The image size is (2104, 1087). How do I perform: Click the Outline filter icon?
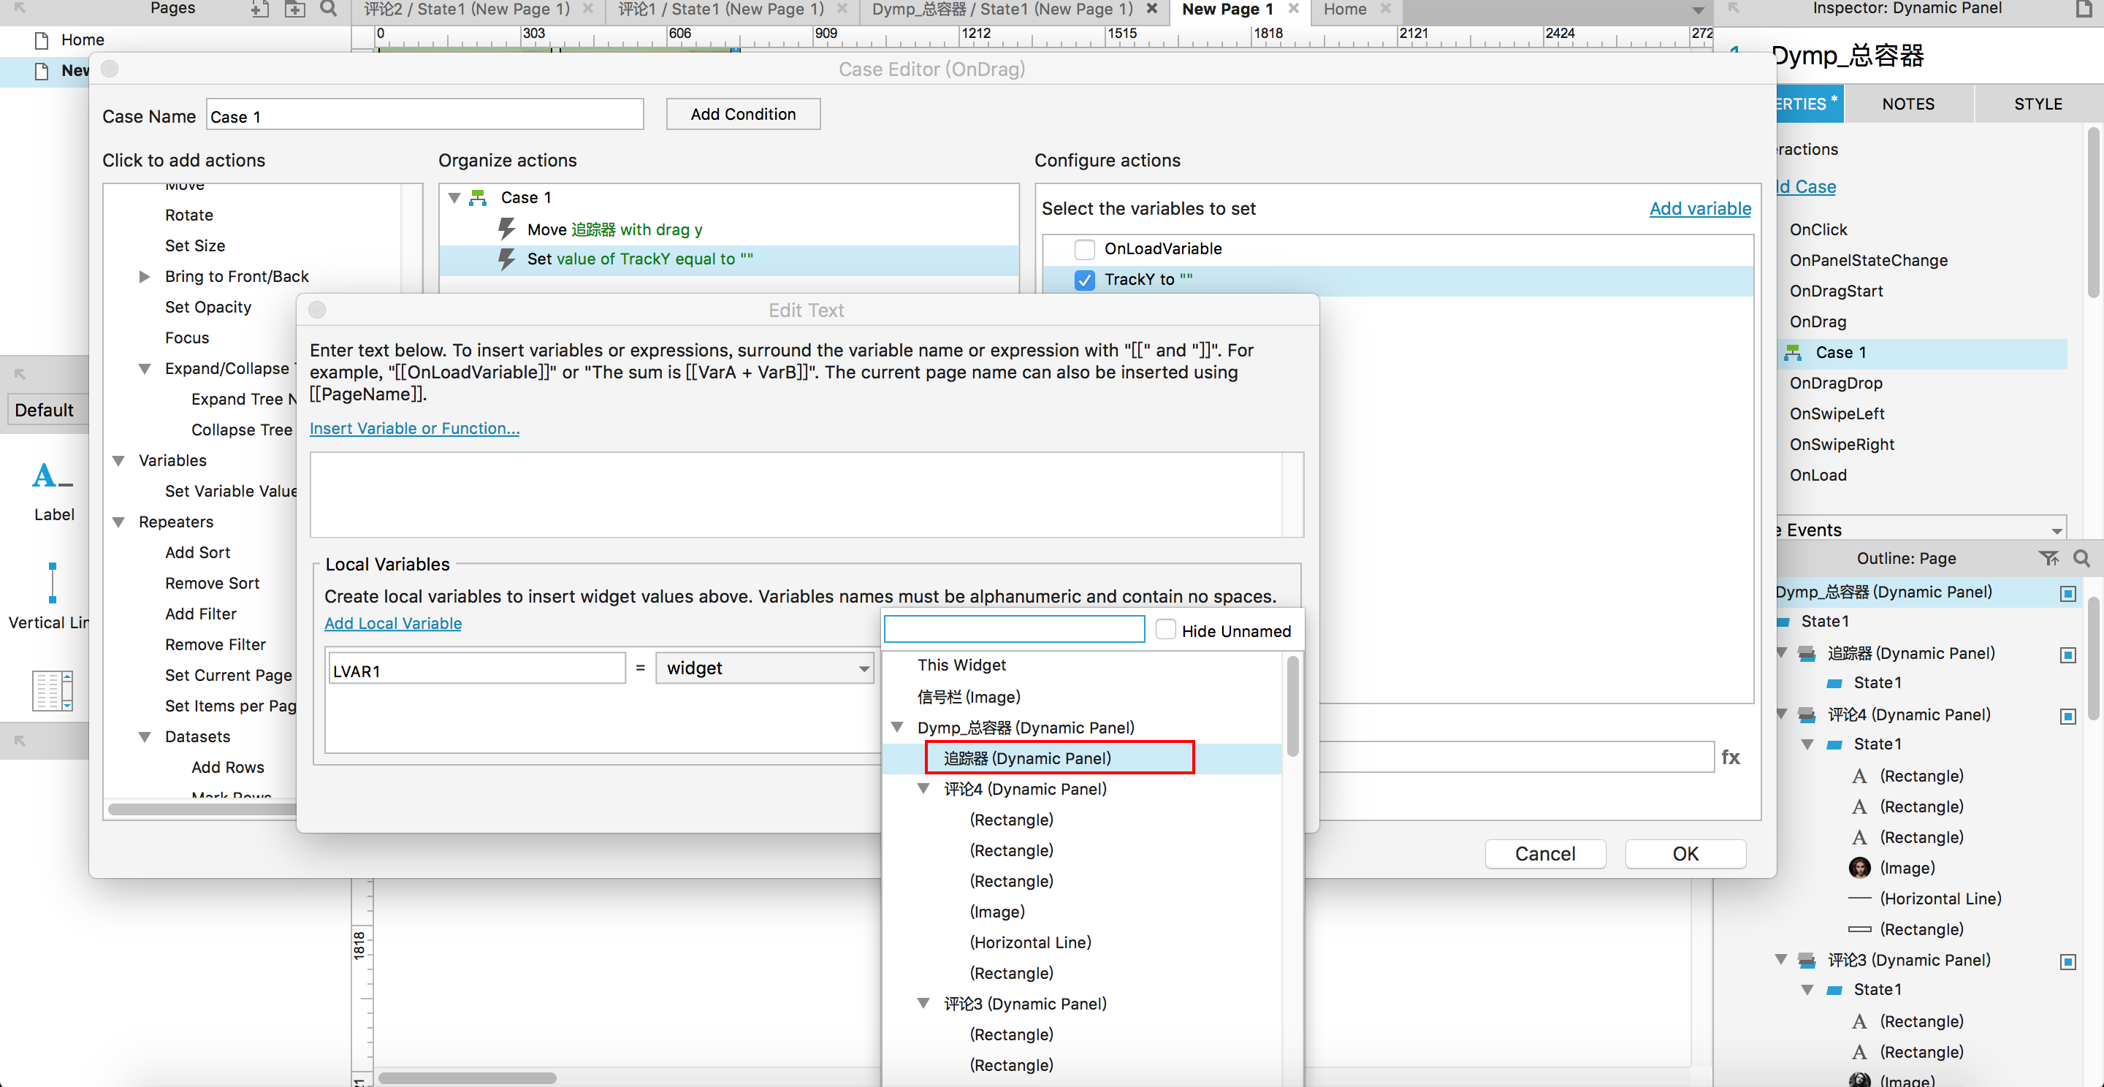pyautogui.click(x=2048, y=559)
